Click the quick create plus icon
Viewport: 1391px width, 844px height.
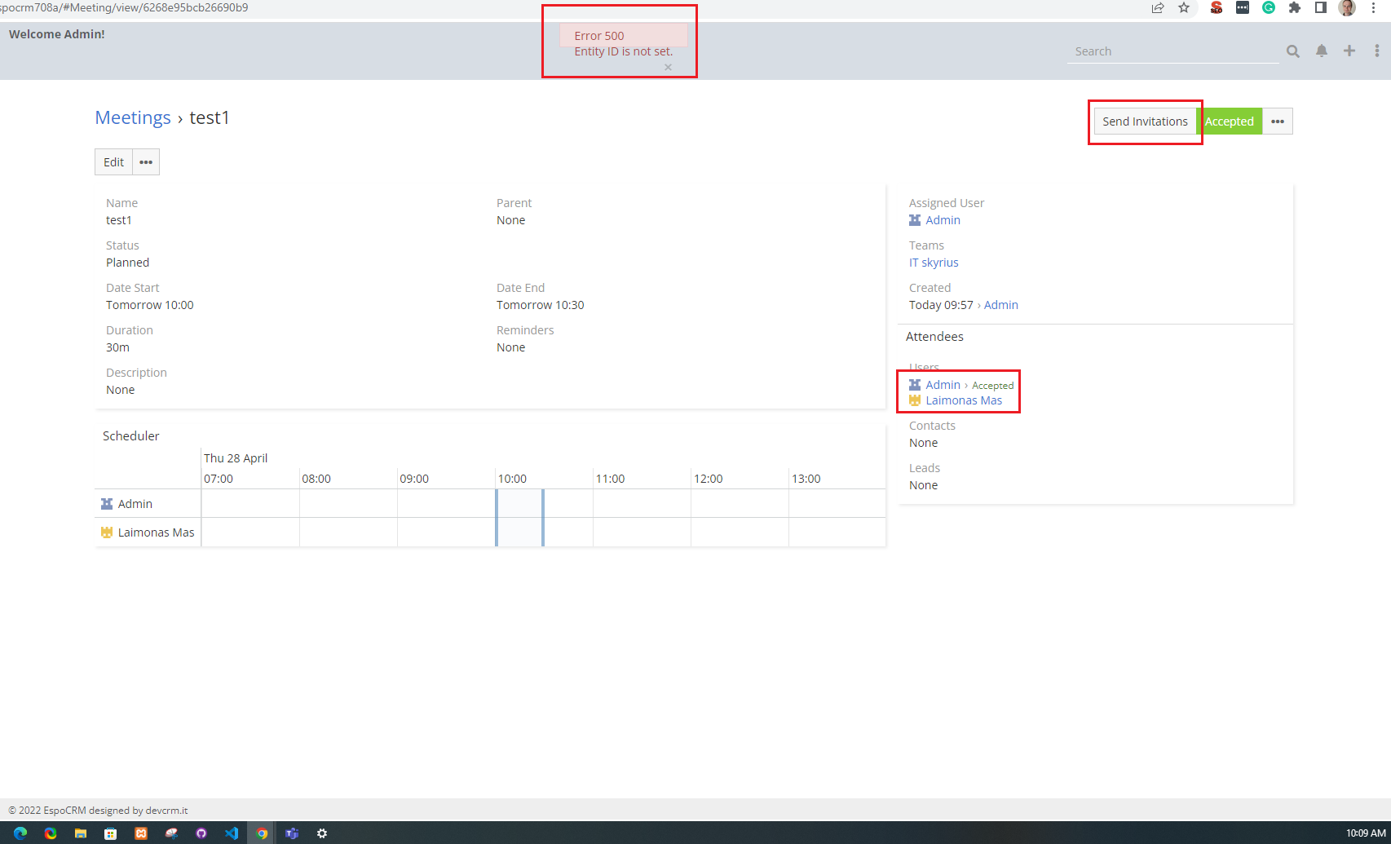(1349, 51)
